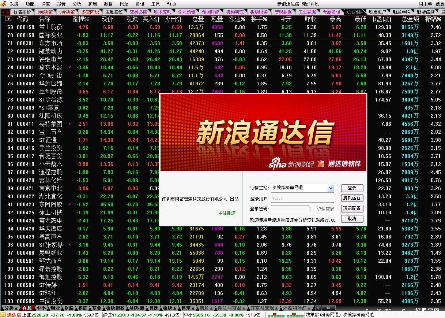Open 通讯配置 settings button
This screenshot has height=318, width=445.
pyautogui.click(x=352, y=208)
